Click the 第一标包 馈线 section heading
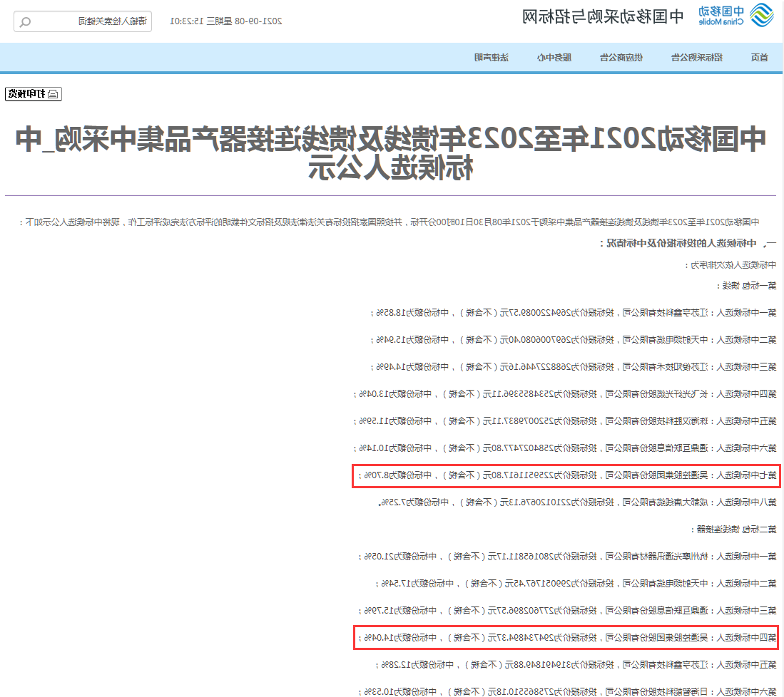The image size is (784, 697). point(748,286)
